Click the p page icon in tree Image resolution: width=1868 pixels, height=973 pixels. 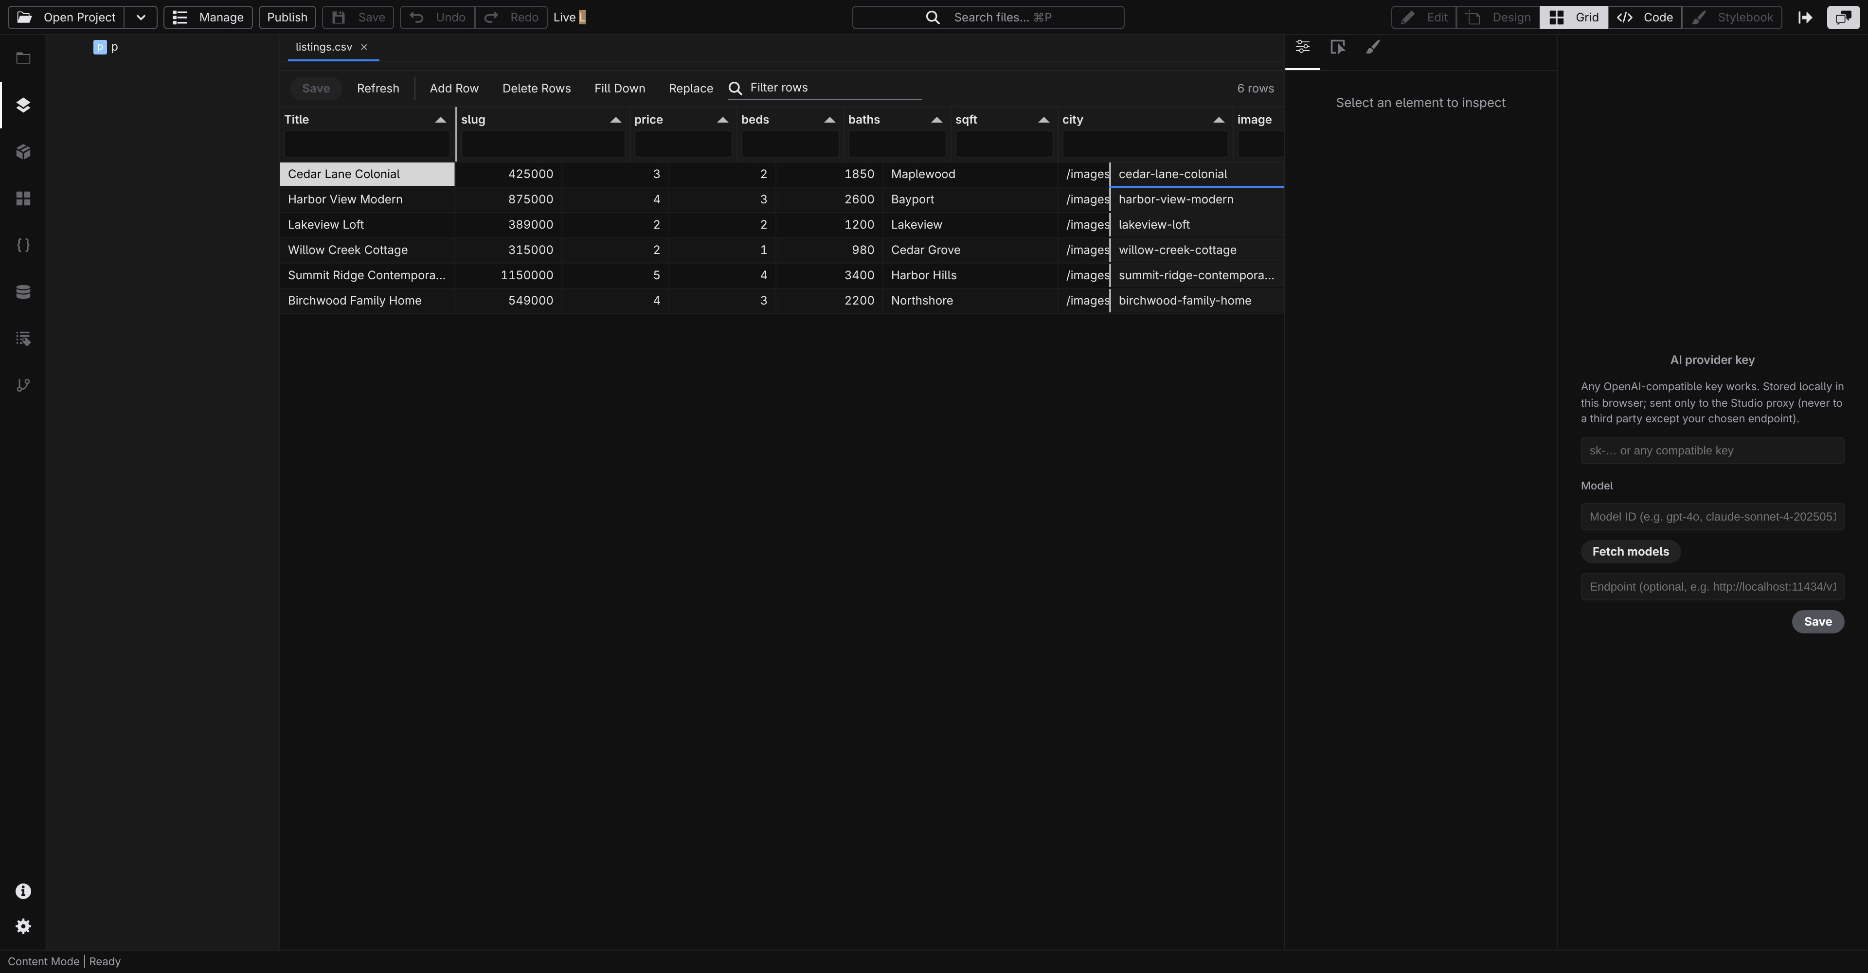(100, 47)
